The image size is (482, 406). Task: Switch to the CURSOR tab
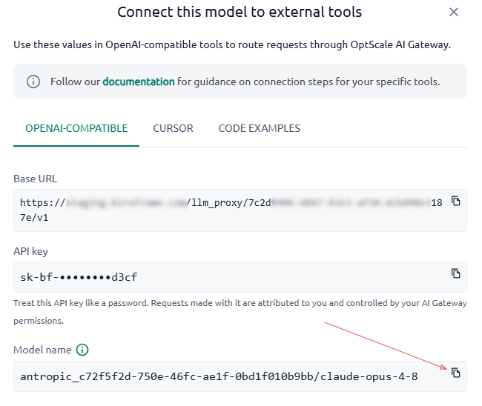click(x=173, y=128)
